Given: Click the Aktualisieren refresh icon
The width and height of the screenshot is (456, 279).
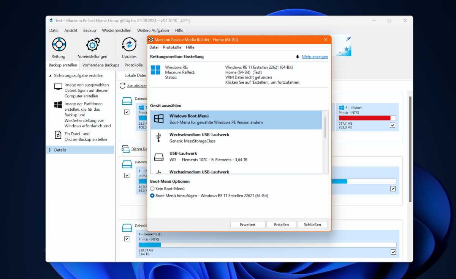Looking at the screenshot, I should coord(122,86).
